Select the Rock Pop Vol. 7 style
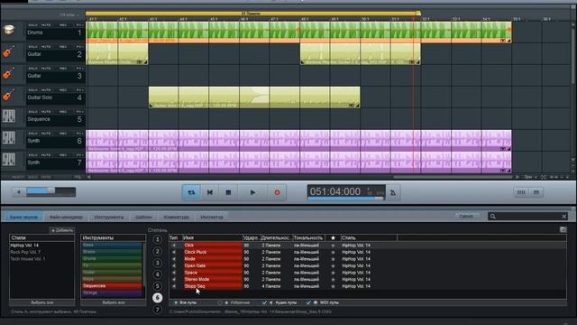Screen dimensions: 577x325 25,252
